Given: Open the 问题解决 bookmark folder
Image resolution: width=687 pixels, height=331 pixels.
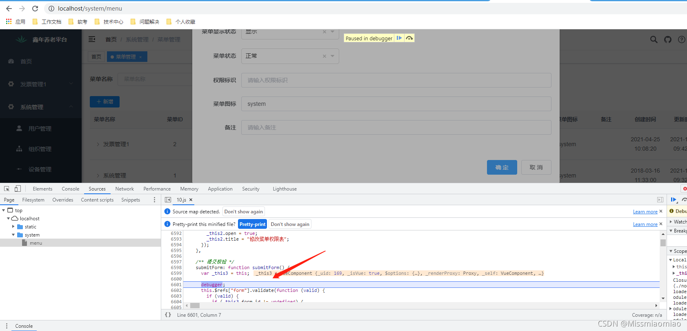Looking at the screenshot, I should [145, 22].
